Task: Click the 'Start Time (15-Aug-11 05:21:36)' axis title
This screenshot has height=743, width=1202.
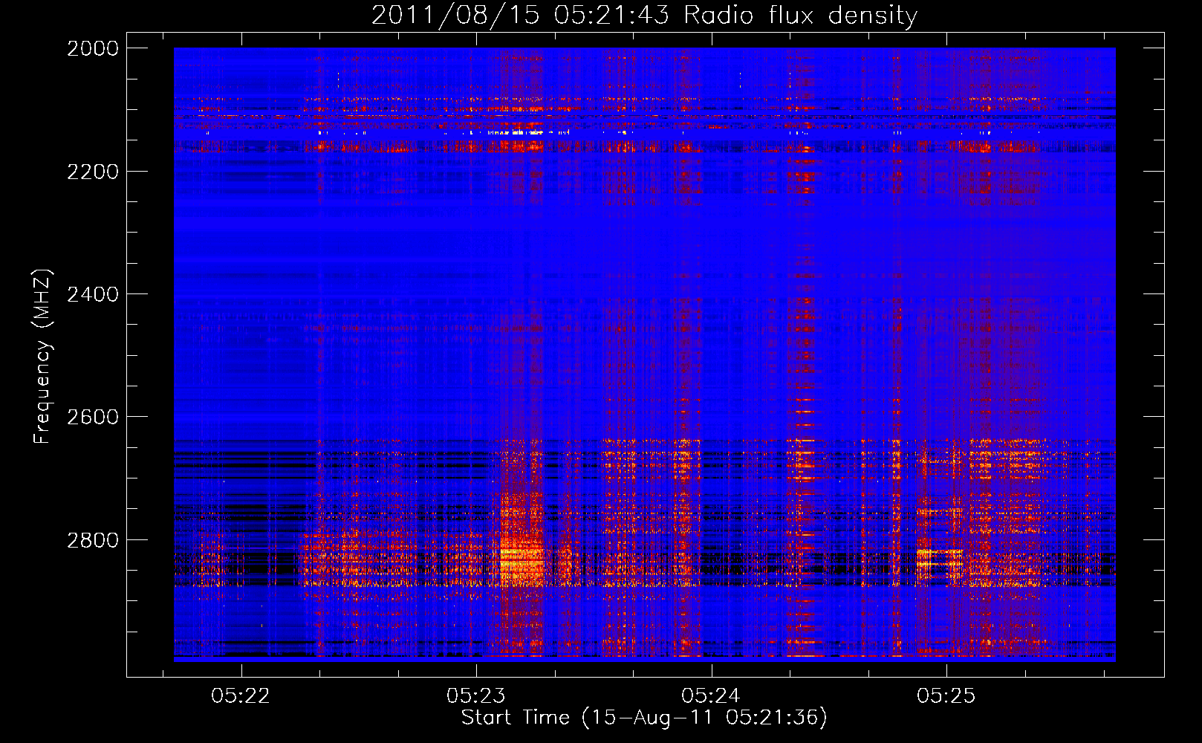Action: click(x=644, y=718)
